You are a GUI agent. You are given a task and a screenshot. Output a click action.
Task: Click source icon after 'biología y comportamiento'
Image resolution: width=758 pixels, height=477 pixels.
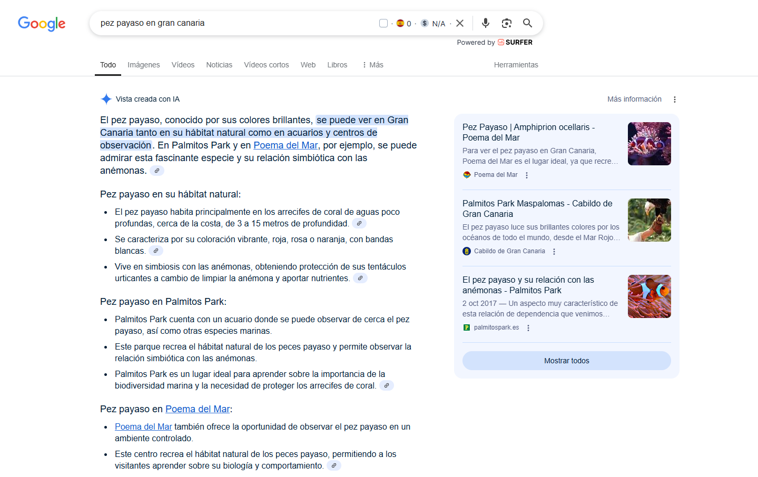coord(334,465)
